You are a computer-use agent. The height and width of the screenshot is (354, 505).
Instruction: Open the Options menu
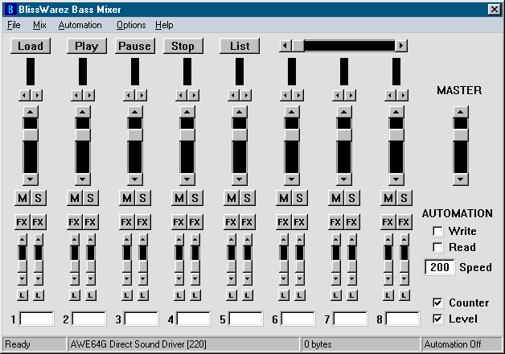click(x=131, y=25)
